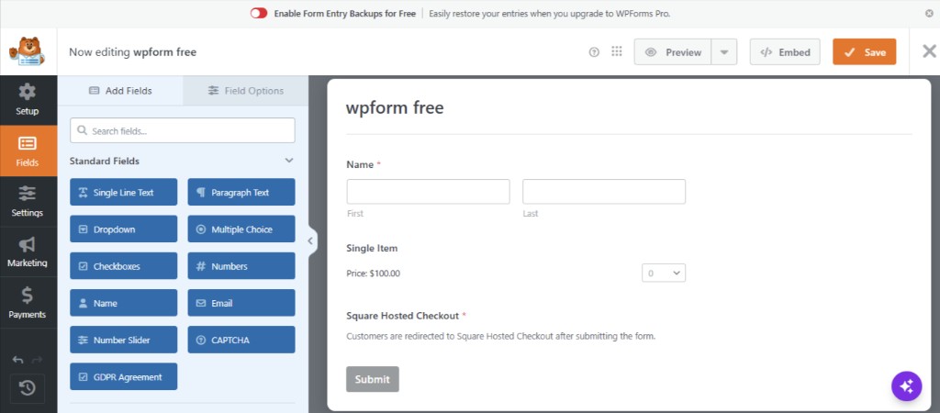Open the Payments sidebar section
Screen dimensions: 940x413
[28, 303]
